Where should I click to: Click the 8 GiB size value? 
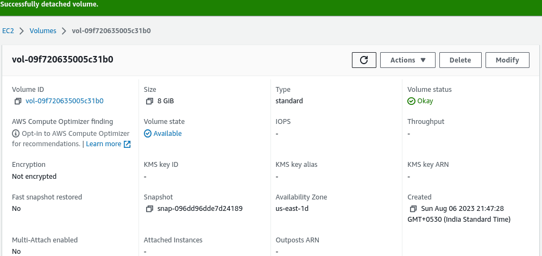pos(166,101)
